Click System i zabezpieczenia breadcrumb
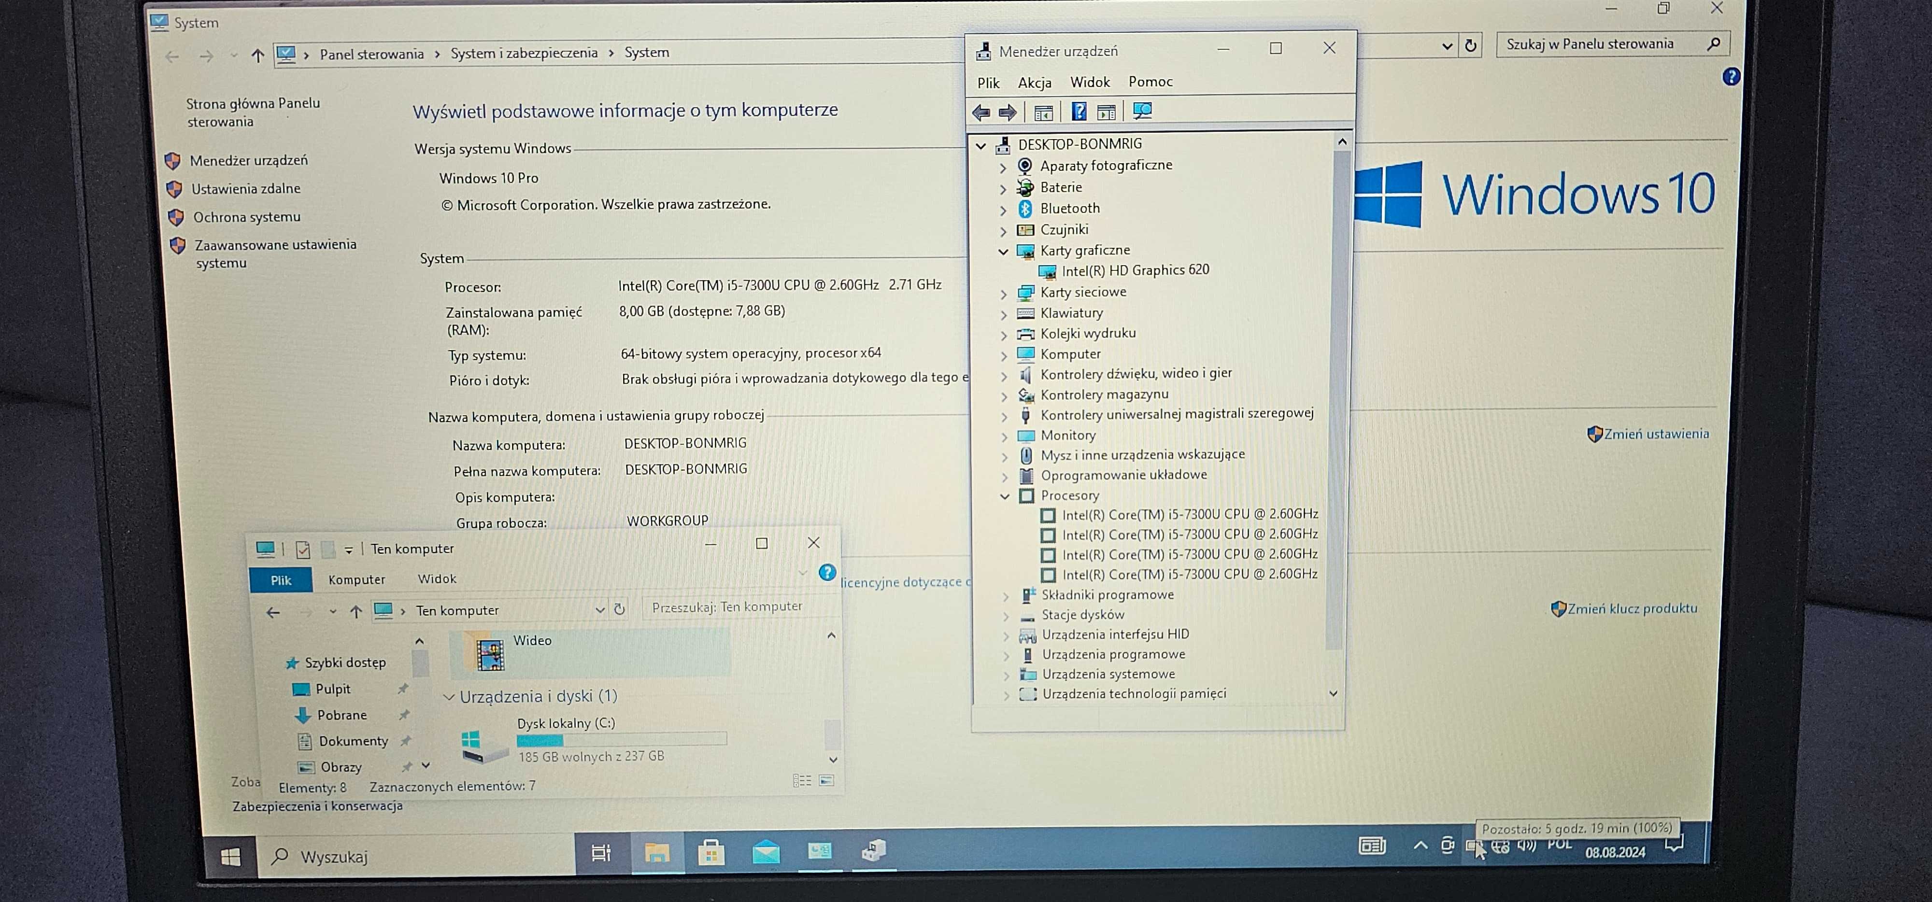 (524, 53)
